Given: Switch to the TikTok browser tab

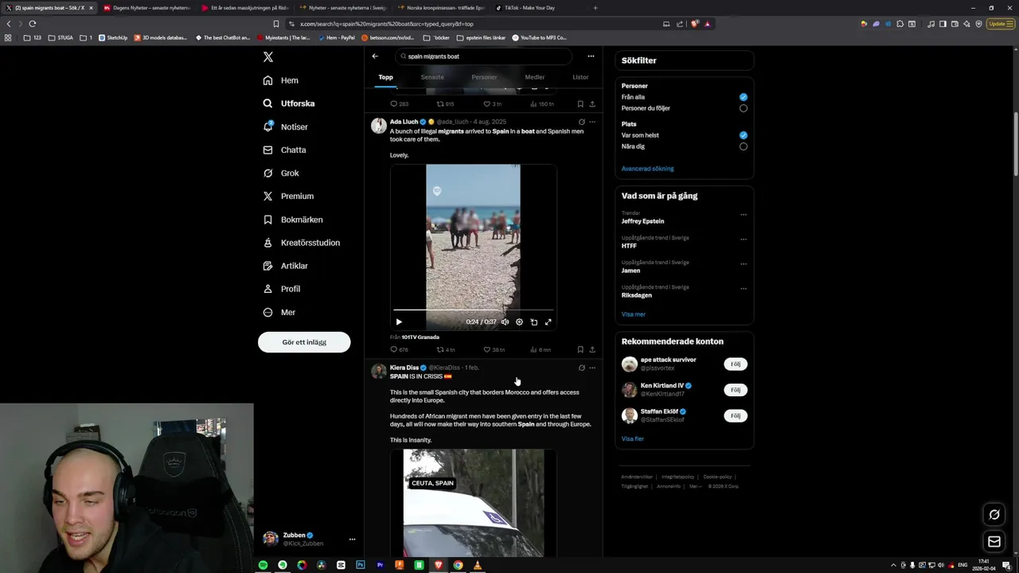Looking at the screenshot, I should [x=536, y=8].
